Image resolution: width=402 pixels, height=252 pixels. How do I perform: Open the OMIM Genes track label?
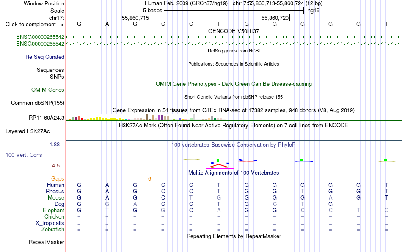[48, 90]
